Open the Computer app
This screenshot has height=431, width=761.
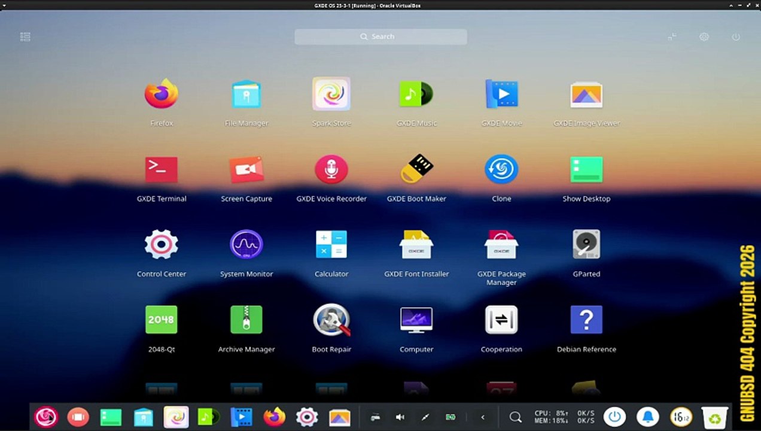tap(416, 320)
